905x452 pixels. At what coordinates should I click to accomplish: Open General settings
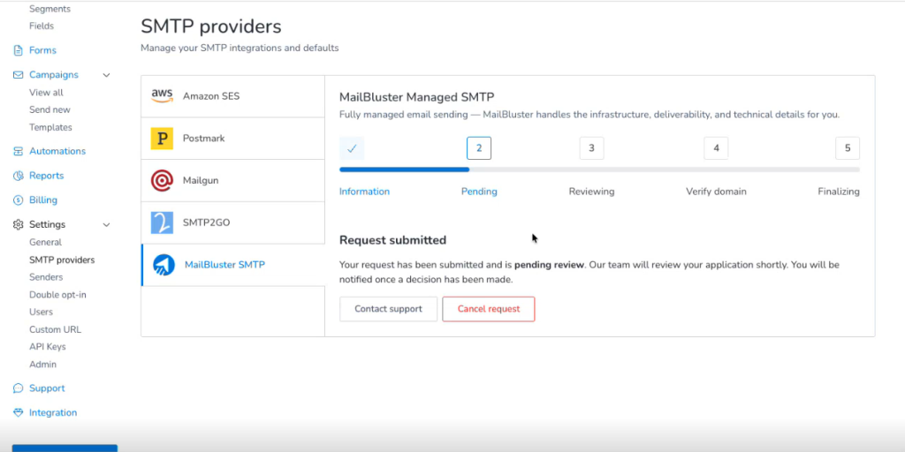click(x=46, y=242)
